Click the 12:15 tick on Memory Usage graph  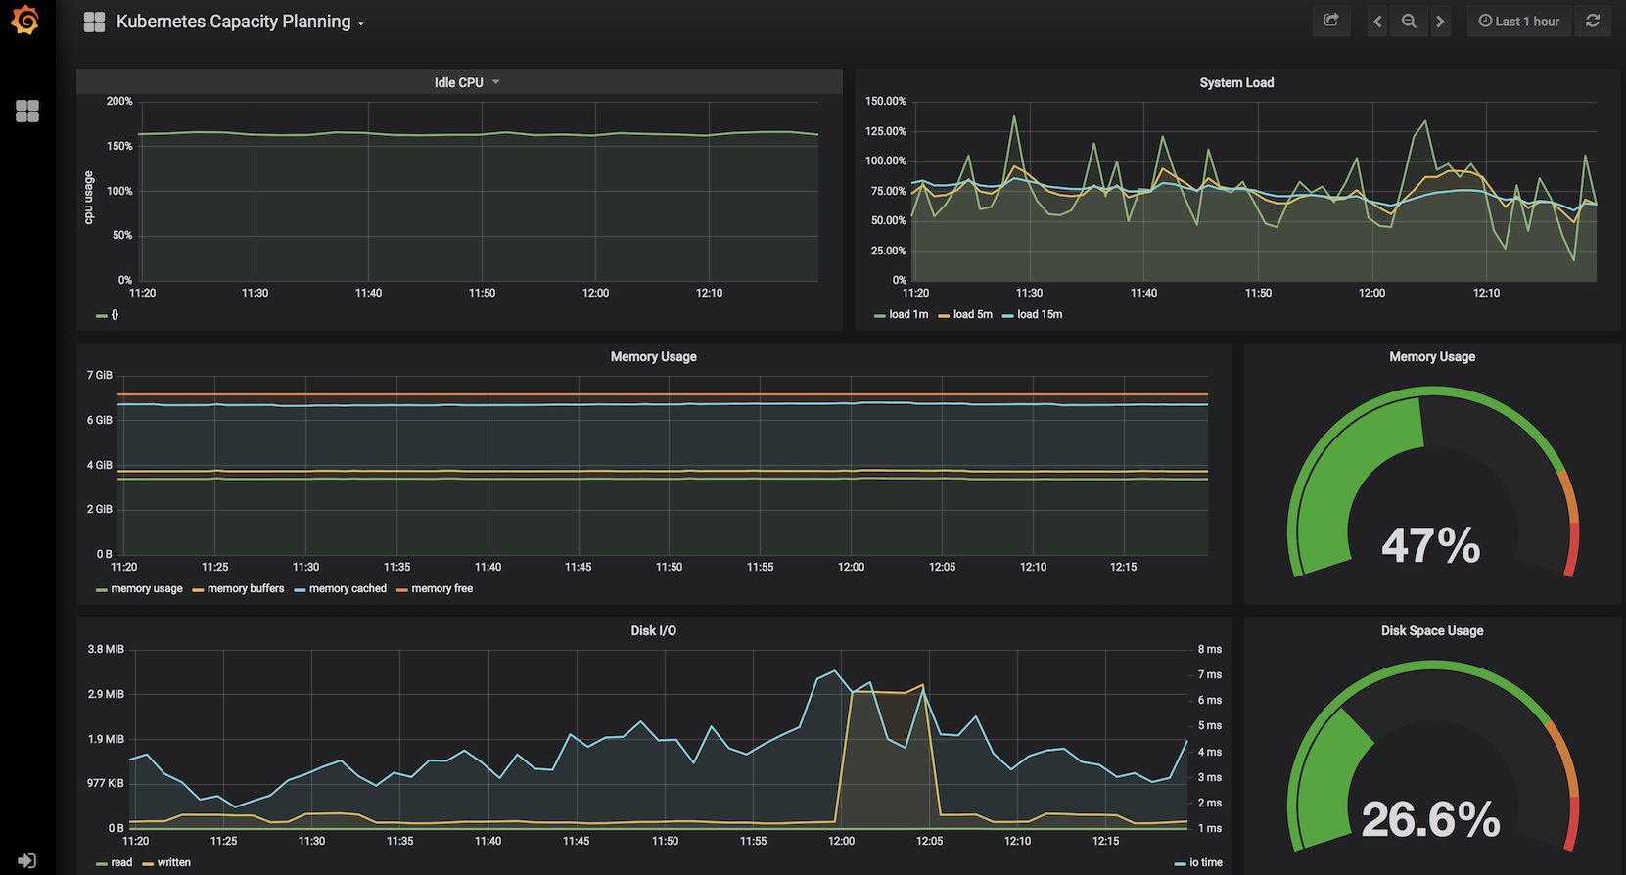1124,567
